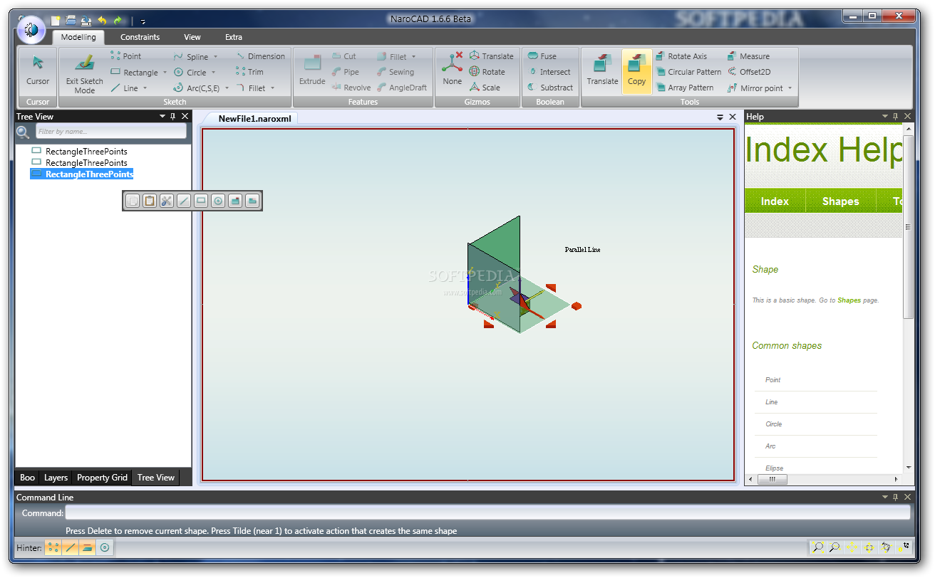
Task: Click the scissors cut icon in floating toolbar
Action: 167,201
